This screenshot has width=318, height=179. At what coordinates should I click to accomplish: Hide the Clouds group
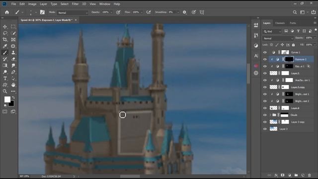click(x=265, y=115)
